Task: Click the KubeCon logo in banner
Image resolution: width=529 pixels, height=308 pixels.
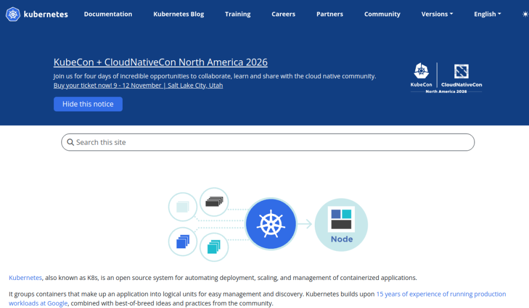Action: pos(421,75)
